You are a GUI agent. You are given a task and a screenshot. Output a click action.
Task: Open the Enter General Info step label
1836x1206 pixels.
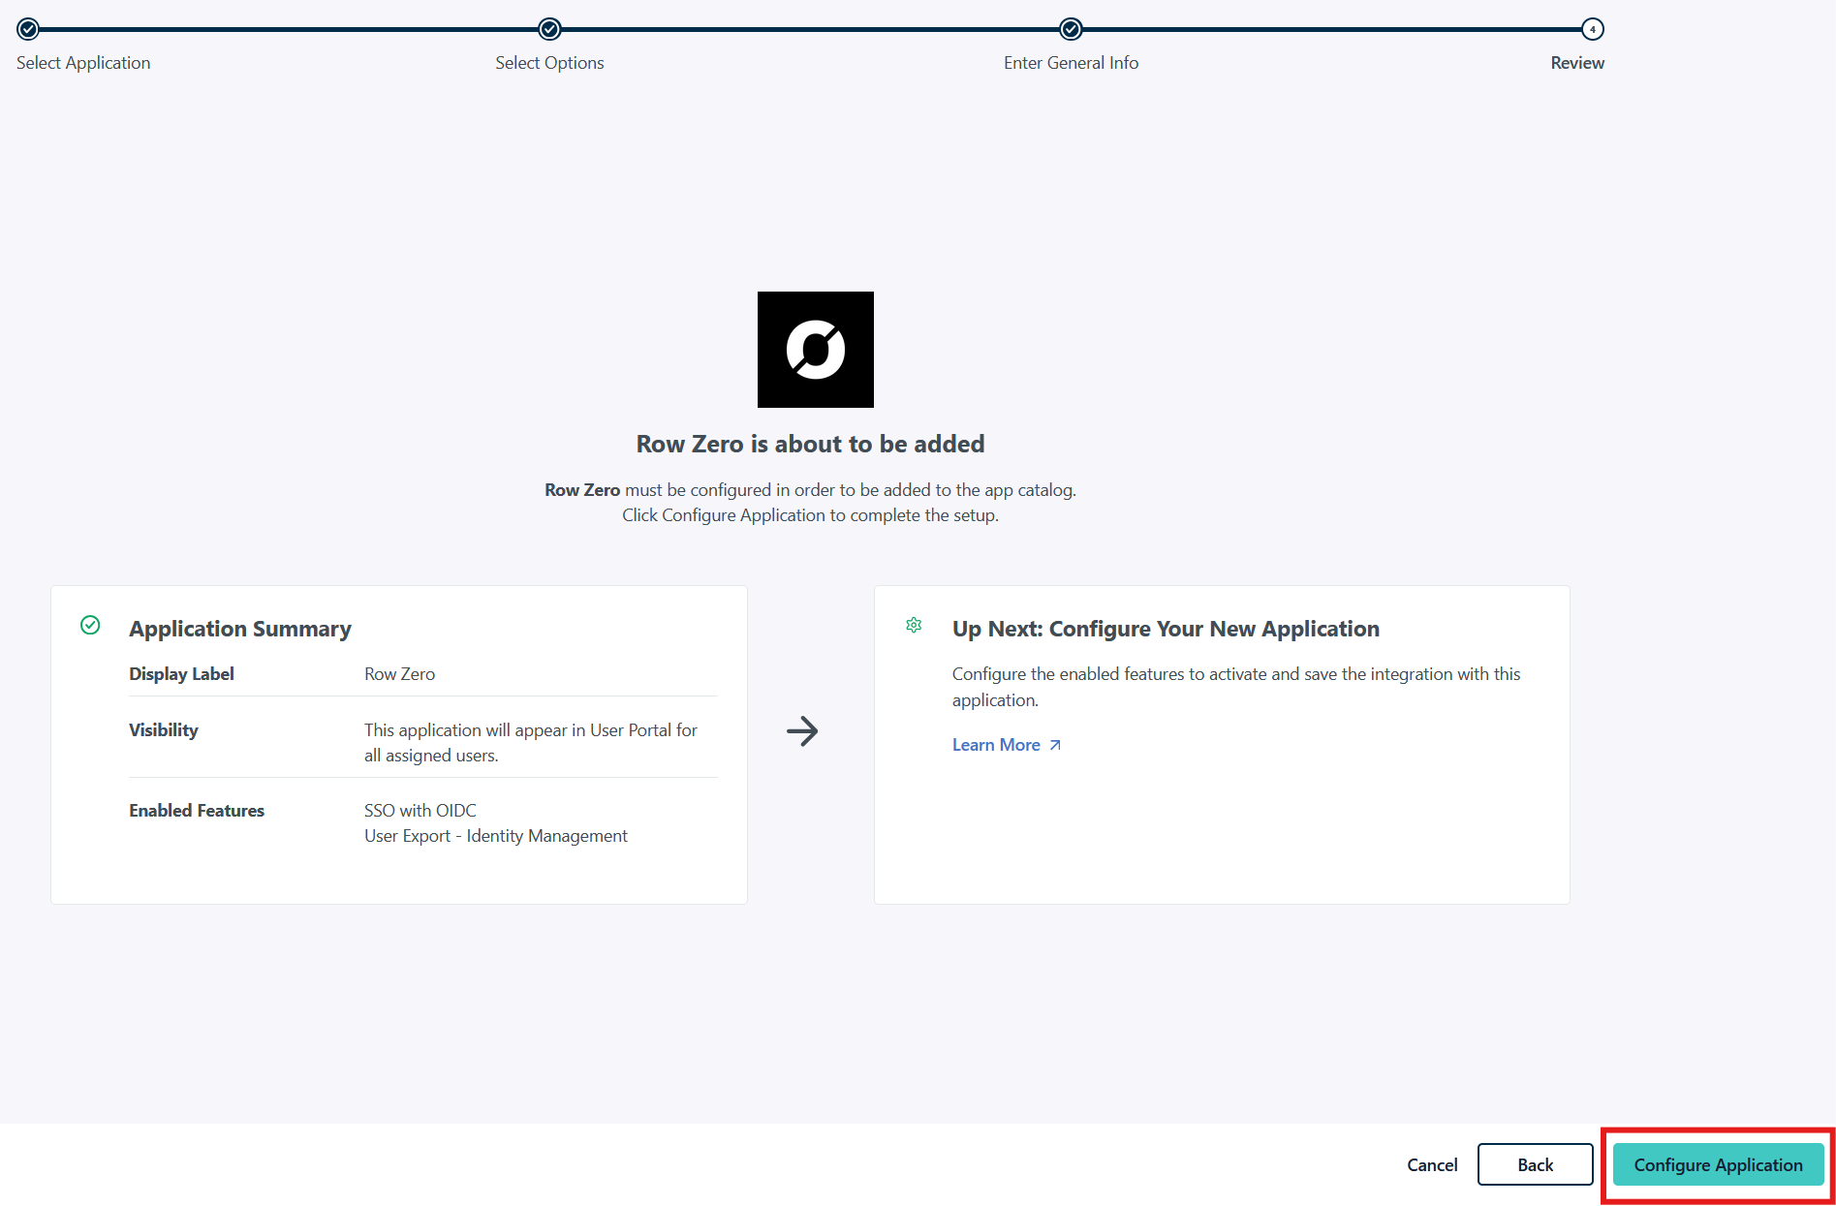click(x=1071, y=63)
